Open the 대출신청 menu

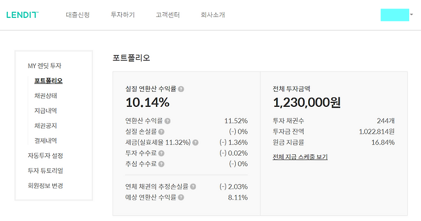click(77, 15)
